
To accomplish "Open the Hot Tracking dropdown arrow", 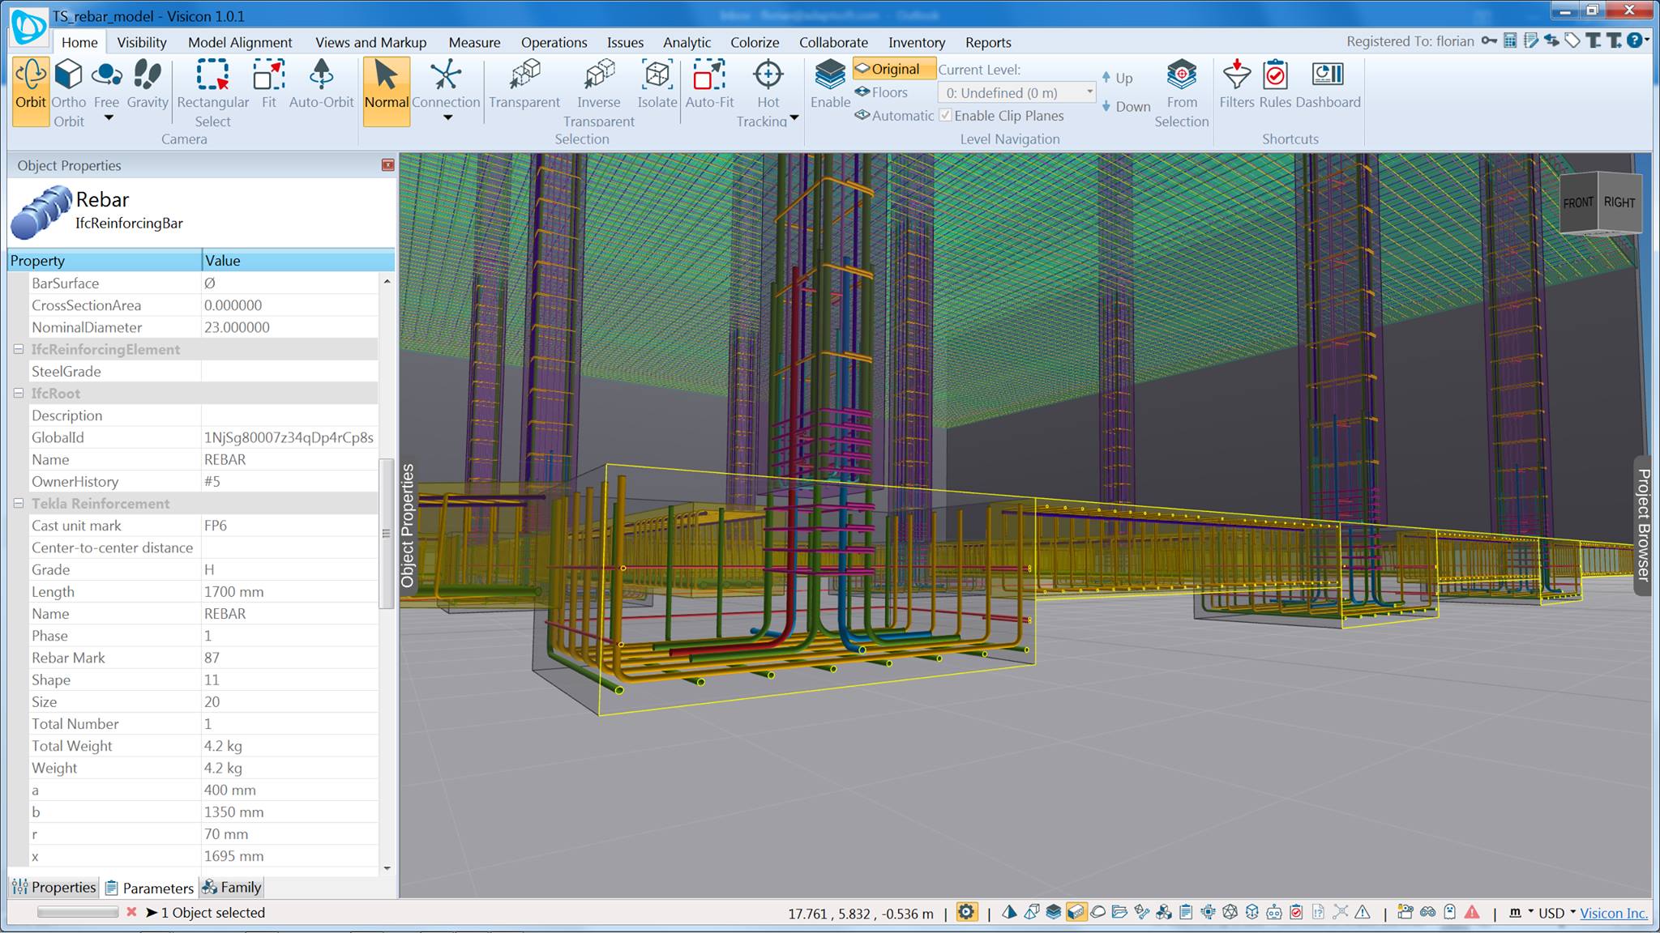I will 794,118.
